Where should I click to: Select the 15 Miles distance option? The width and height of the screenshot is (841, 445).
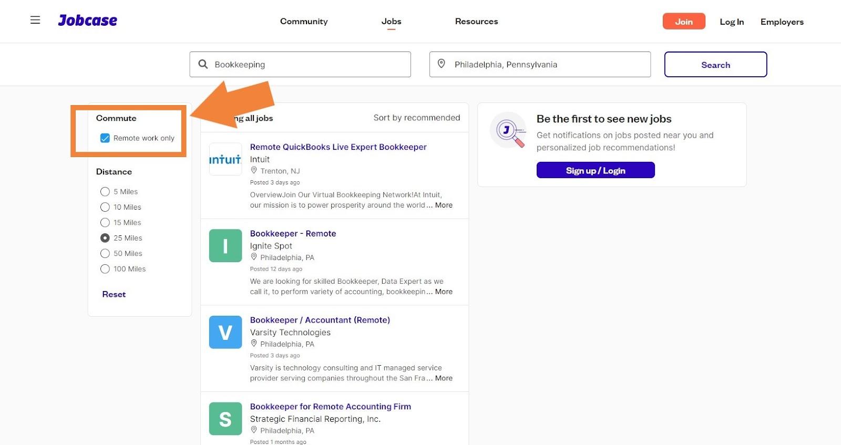click(105, 223)
